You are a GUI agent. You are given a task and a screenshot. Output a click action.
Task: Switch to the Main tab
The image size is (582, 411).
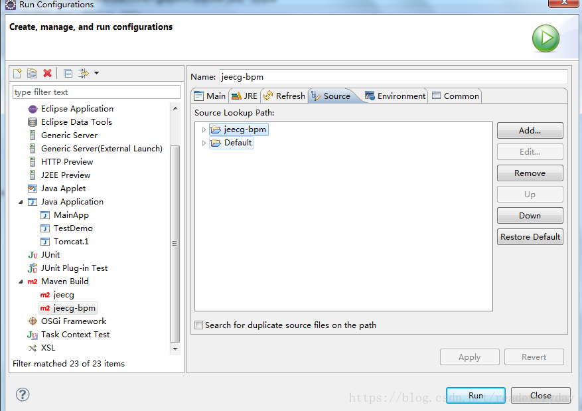click(x=210, y=96)
